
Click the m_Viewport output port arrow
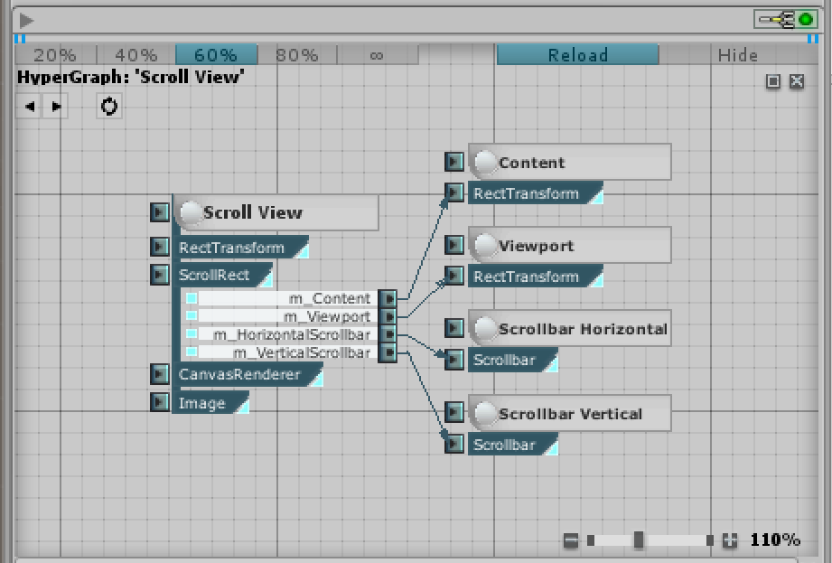click(388, 317)
